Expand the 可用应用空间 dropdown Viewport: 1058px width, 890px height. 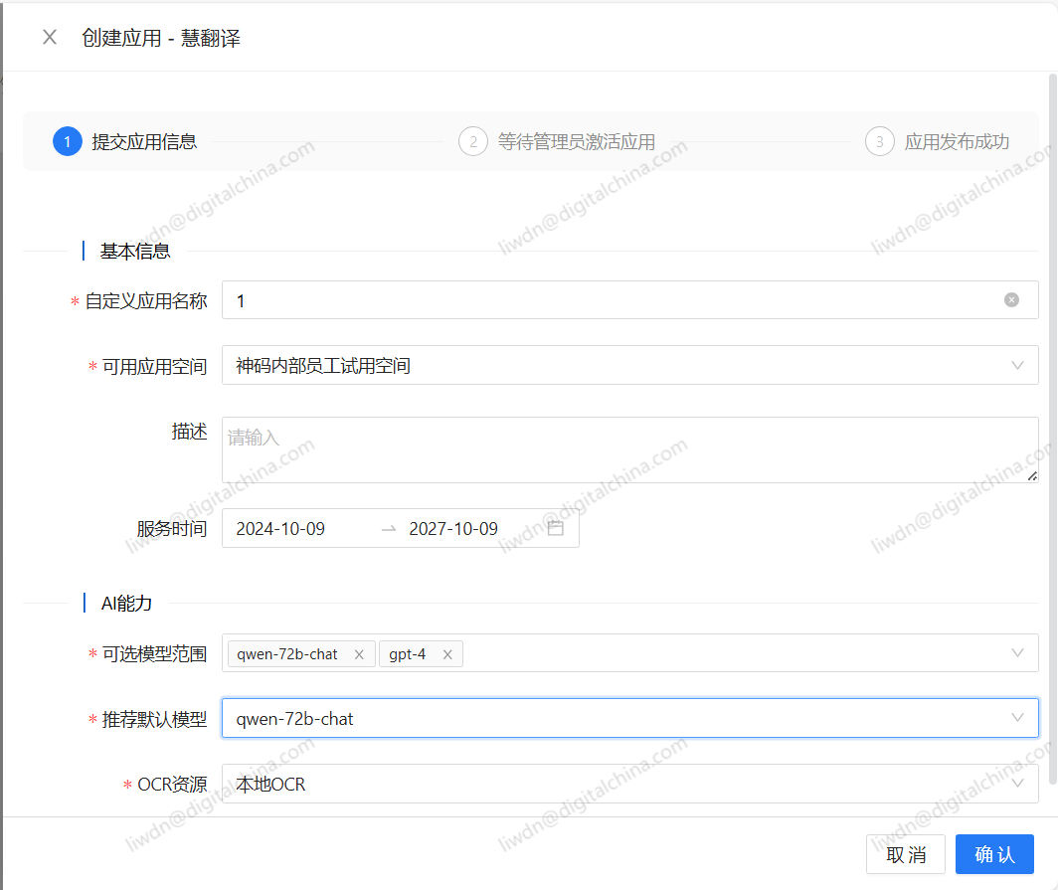pyautogui.click(x=1017, y=366)
